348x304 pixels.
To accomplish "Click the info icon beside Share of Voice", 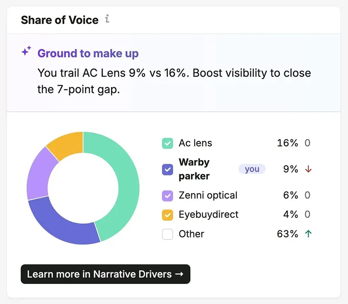I will [x=107, y=19].
